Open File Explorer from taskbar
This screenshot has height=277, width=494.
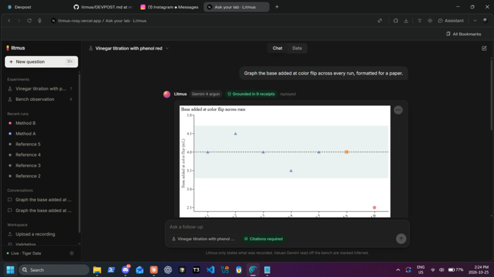tap(97, 270)
